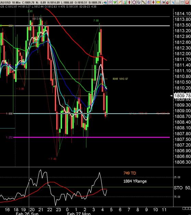Click the red circular clock icon
191x215 pixels.
pos(134,2)
